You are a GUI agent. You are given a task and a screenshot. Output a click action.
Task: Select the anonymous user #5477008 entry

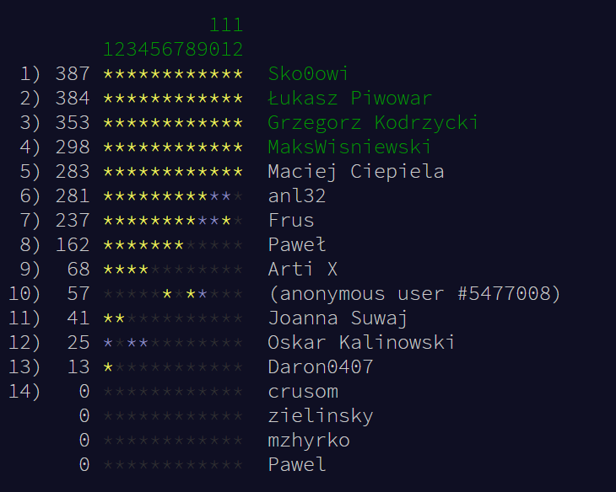pos(414,294)
